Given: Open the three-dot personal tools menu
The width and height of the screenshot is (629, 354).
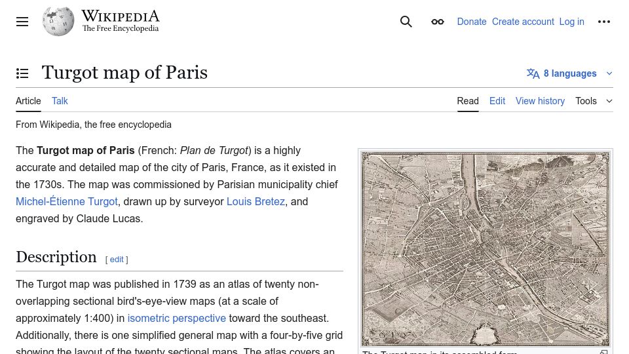Looking at the screenshot, I should (x=603, y=22).
